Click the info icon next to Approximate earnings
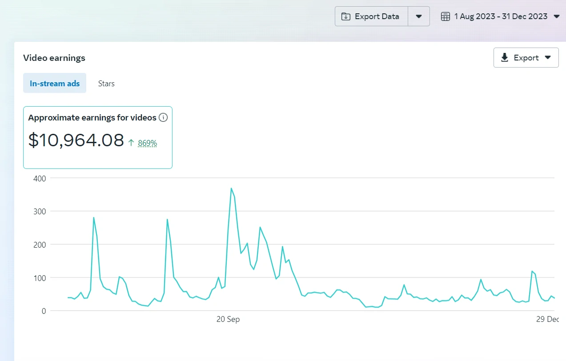This screenshot has height=361, width=566. point(163,118)
